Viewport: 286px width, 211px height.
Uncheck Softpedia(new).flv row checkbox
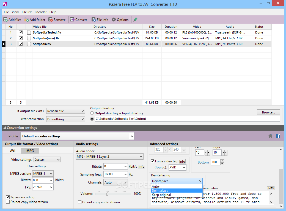[21, 38]
